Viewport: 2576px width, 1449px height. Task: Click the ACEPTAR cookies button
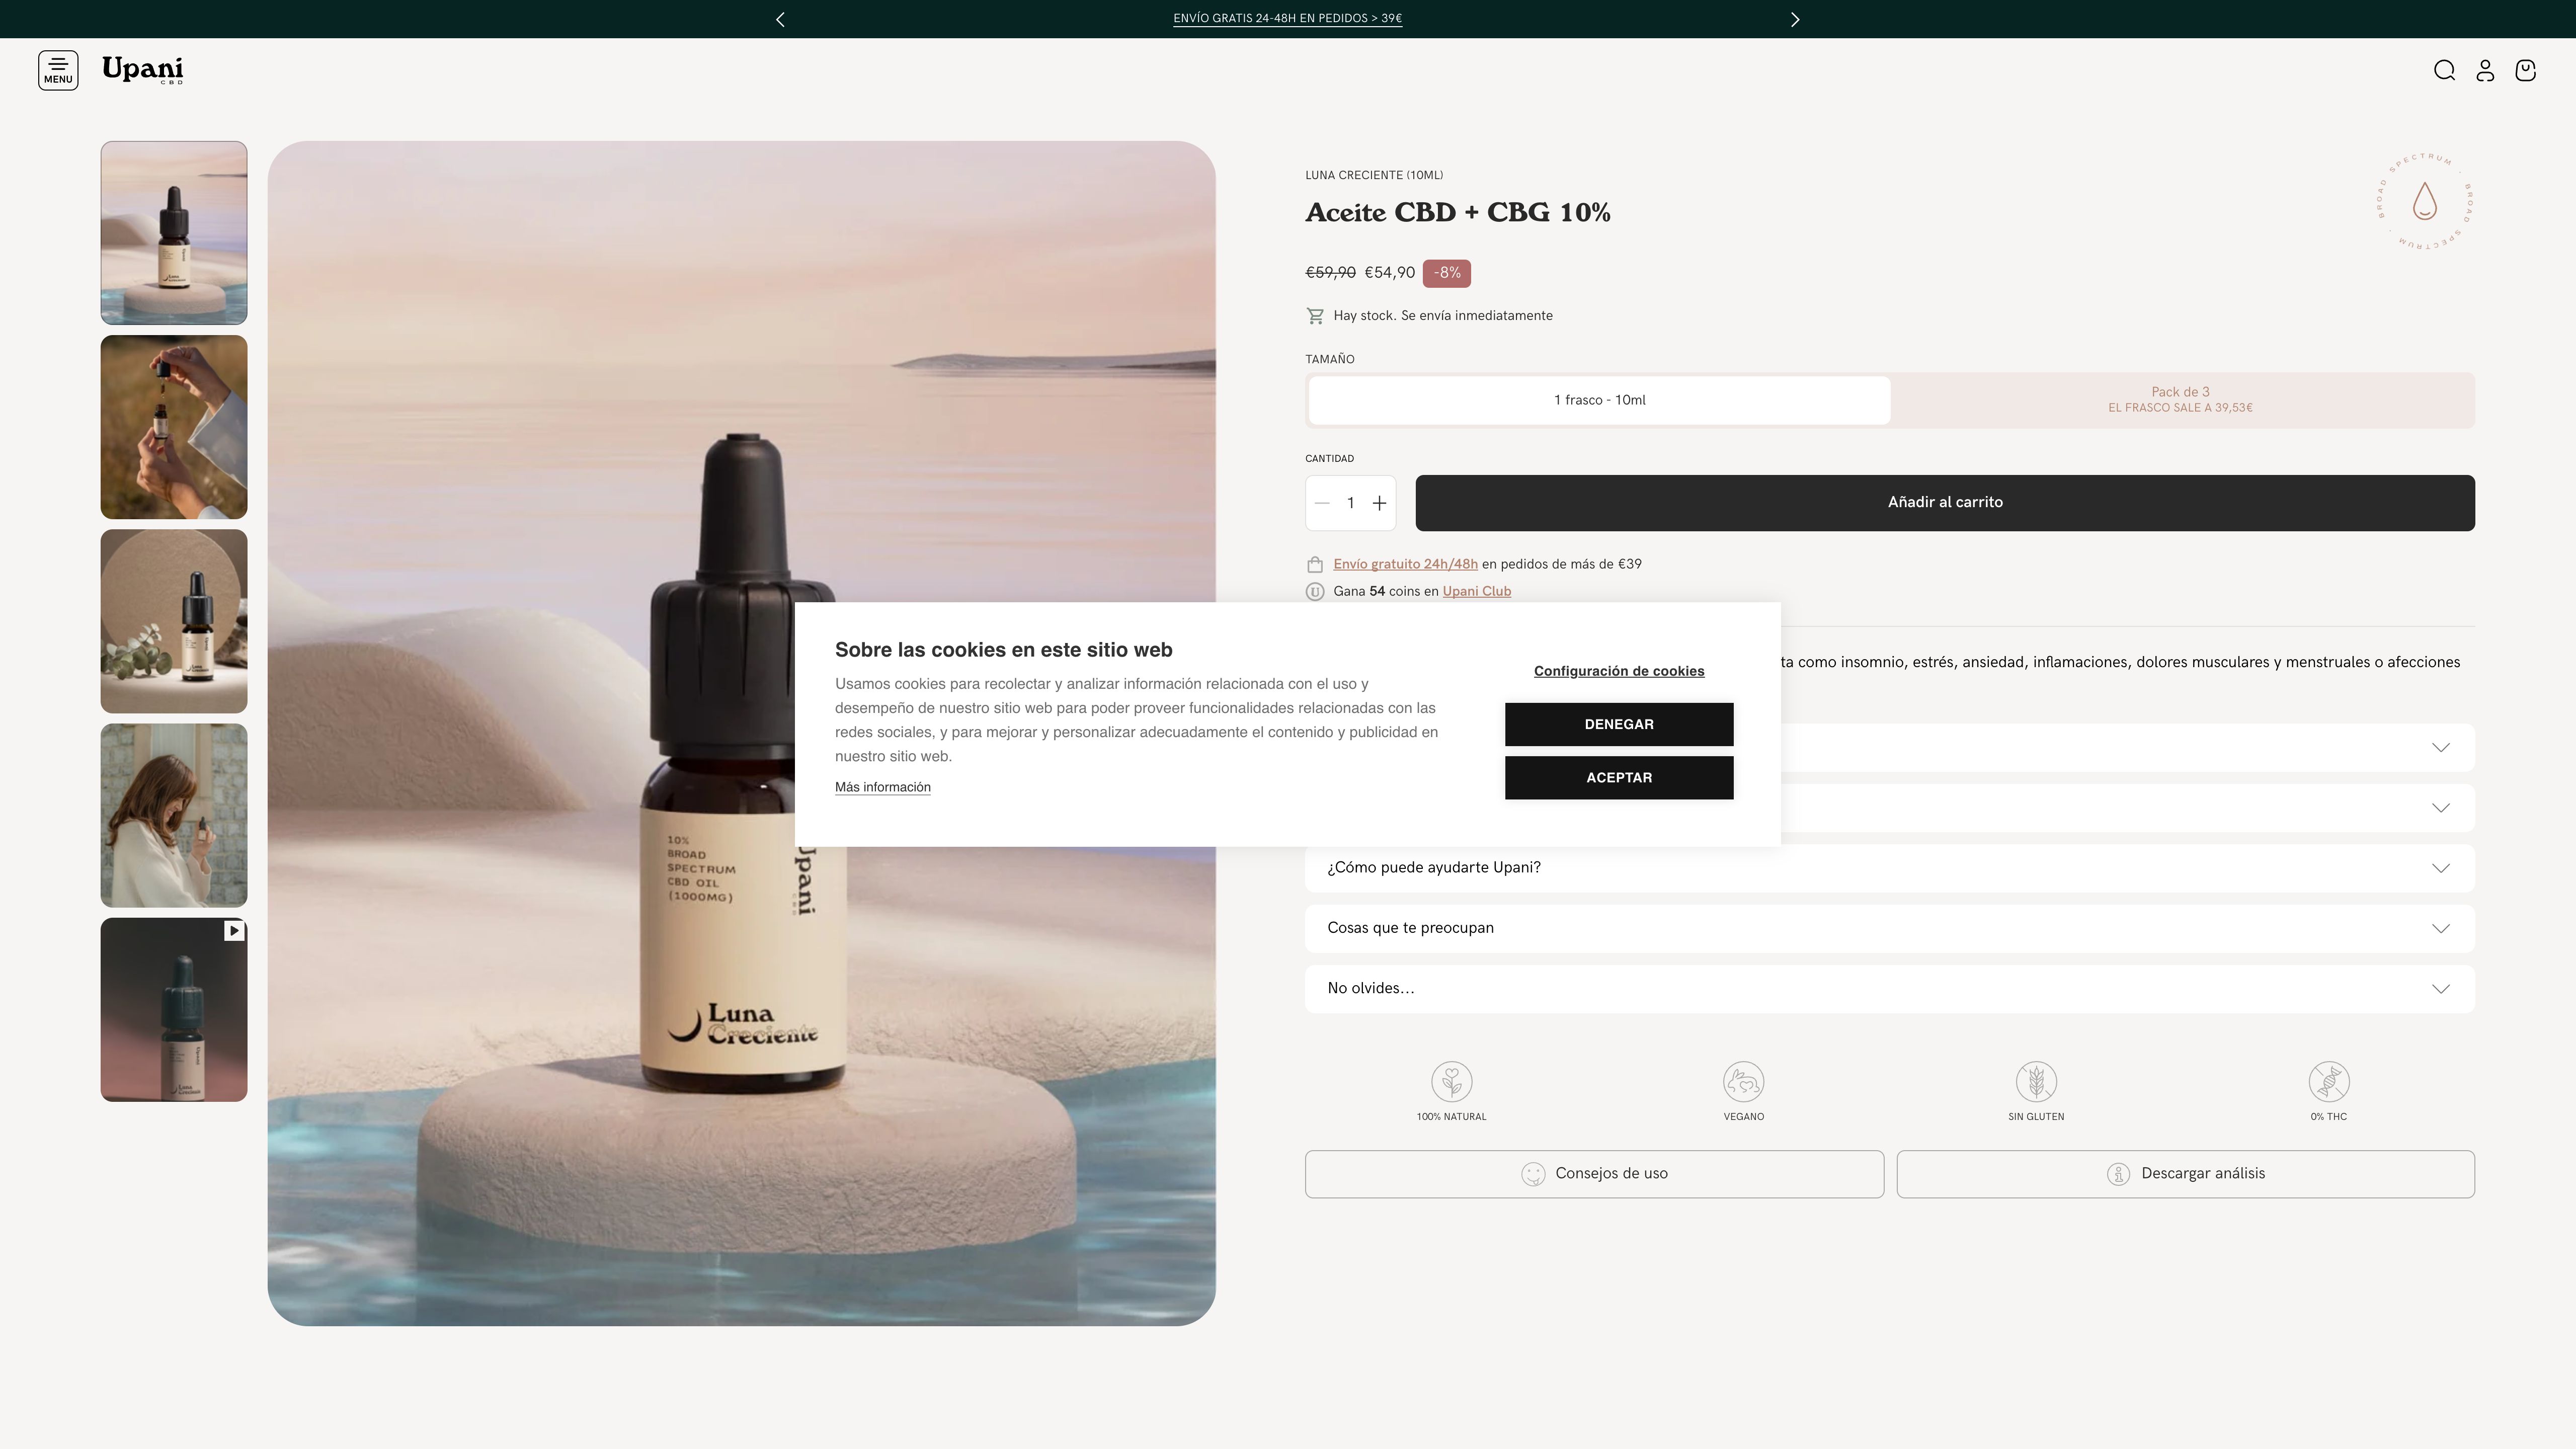pyautogui.click(x=1618, y=777)
